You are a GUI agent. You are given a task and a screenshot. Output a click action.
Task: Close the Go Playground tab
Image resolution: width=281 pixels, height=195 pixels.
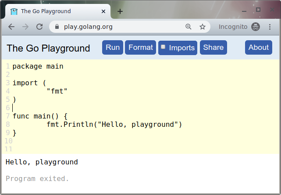[x=102, y=11]
